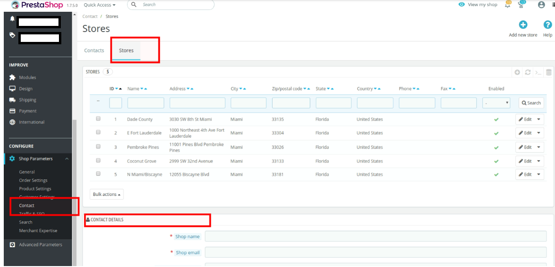Screen dimensions: 555x267
Task: Edit the Dade County store
Action: point(525,120)
